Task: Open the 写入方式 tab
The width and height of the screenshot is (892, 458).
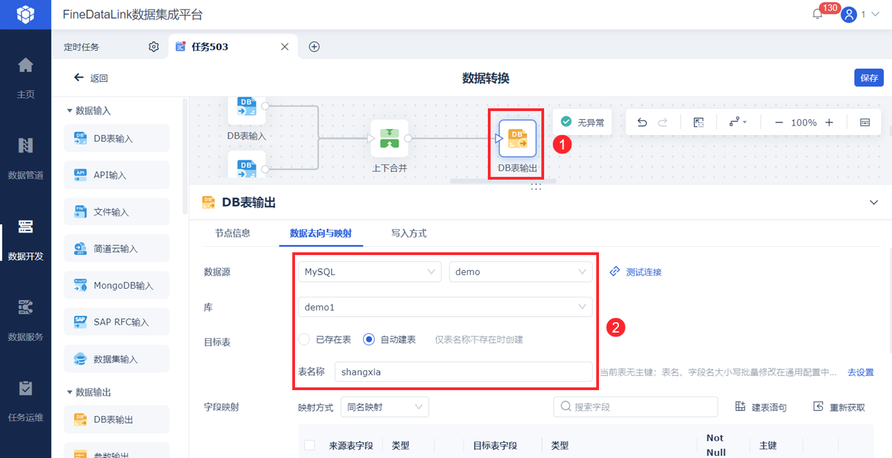Action: 409,233
